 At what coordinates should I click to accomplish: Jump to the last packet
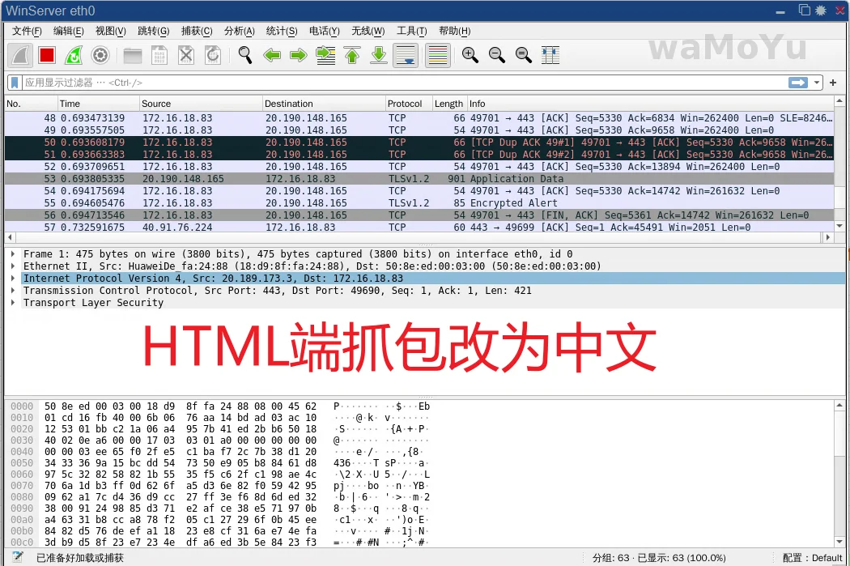pos(378,55)
